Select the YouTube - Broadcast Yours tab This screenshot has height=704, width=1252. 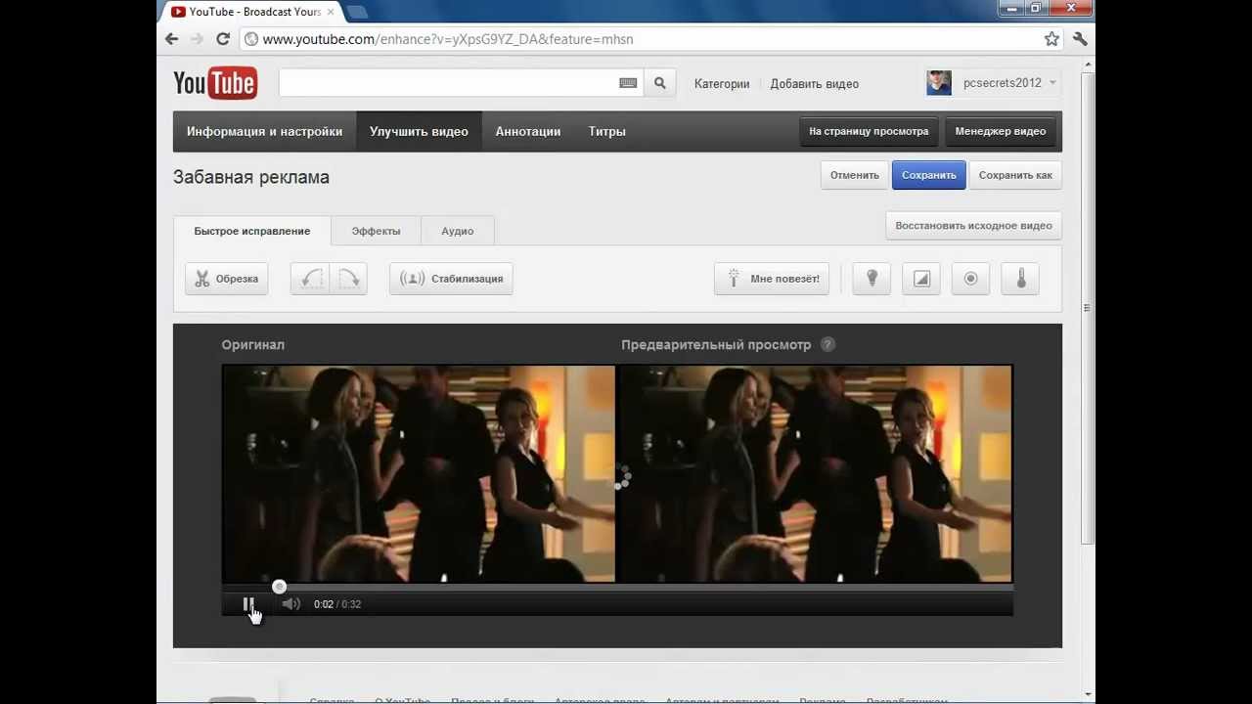[x=250, y=12]
